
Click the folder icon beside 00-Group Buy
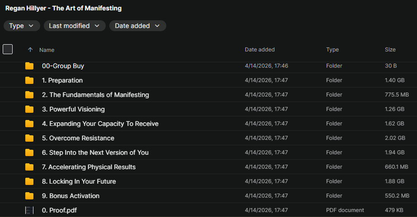point(29,66)
